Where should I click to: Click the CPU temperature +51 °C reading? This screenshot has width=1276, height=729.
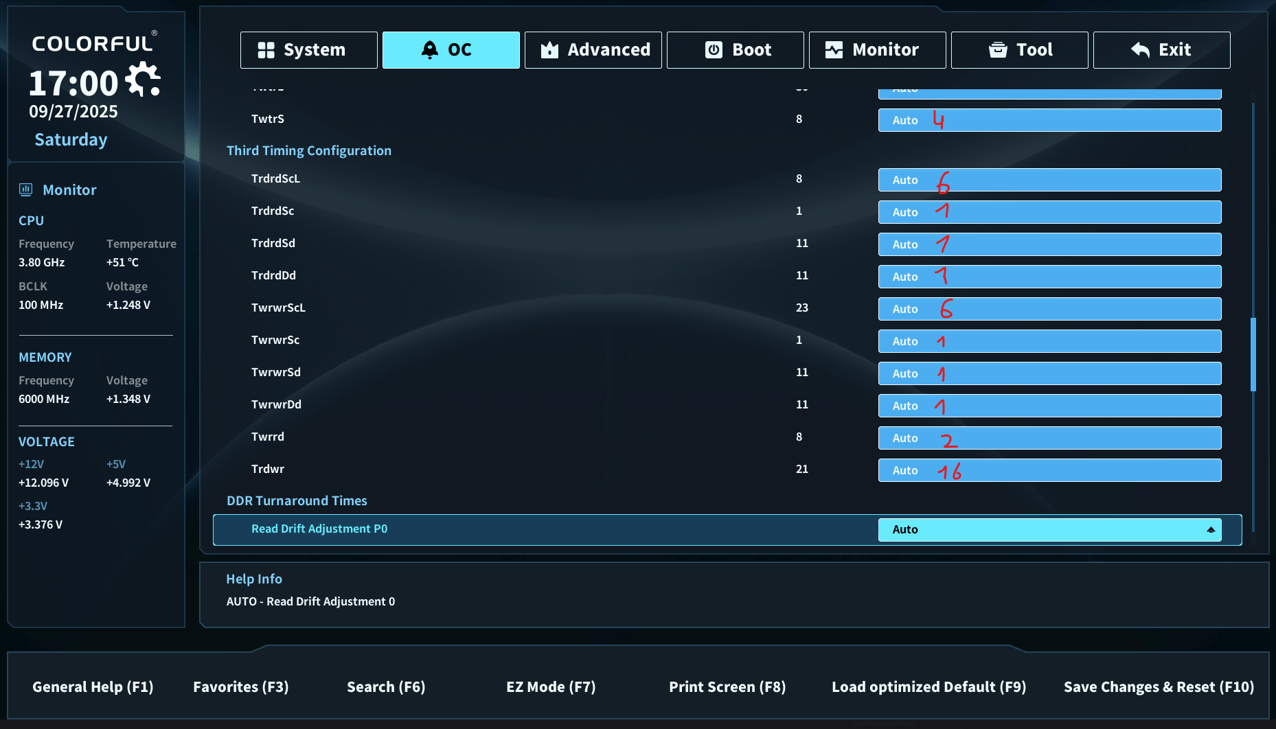122,262
